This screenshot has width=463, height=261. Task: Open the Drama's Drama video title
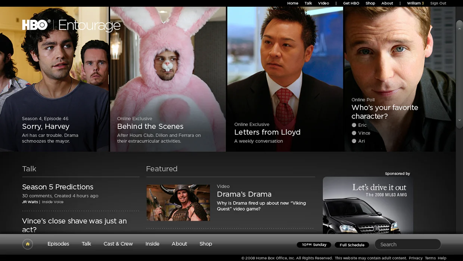[244, 194]
